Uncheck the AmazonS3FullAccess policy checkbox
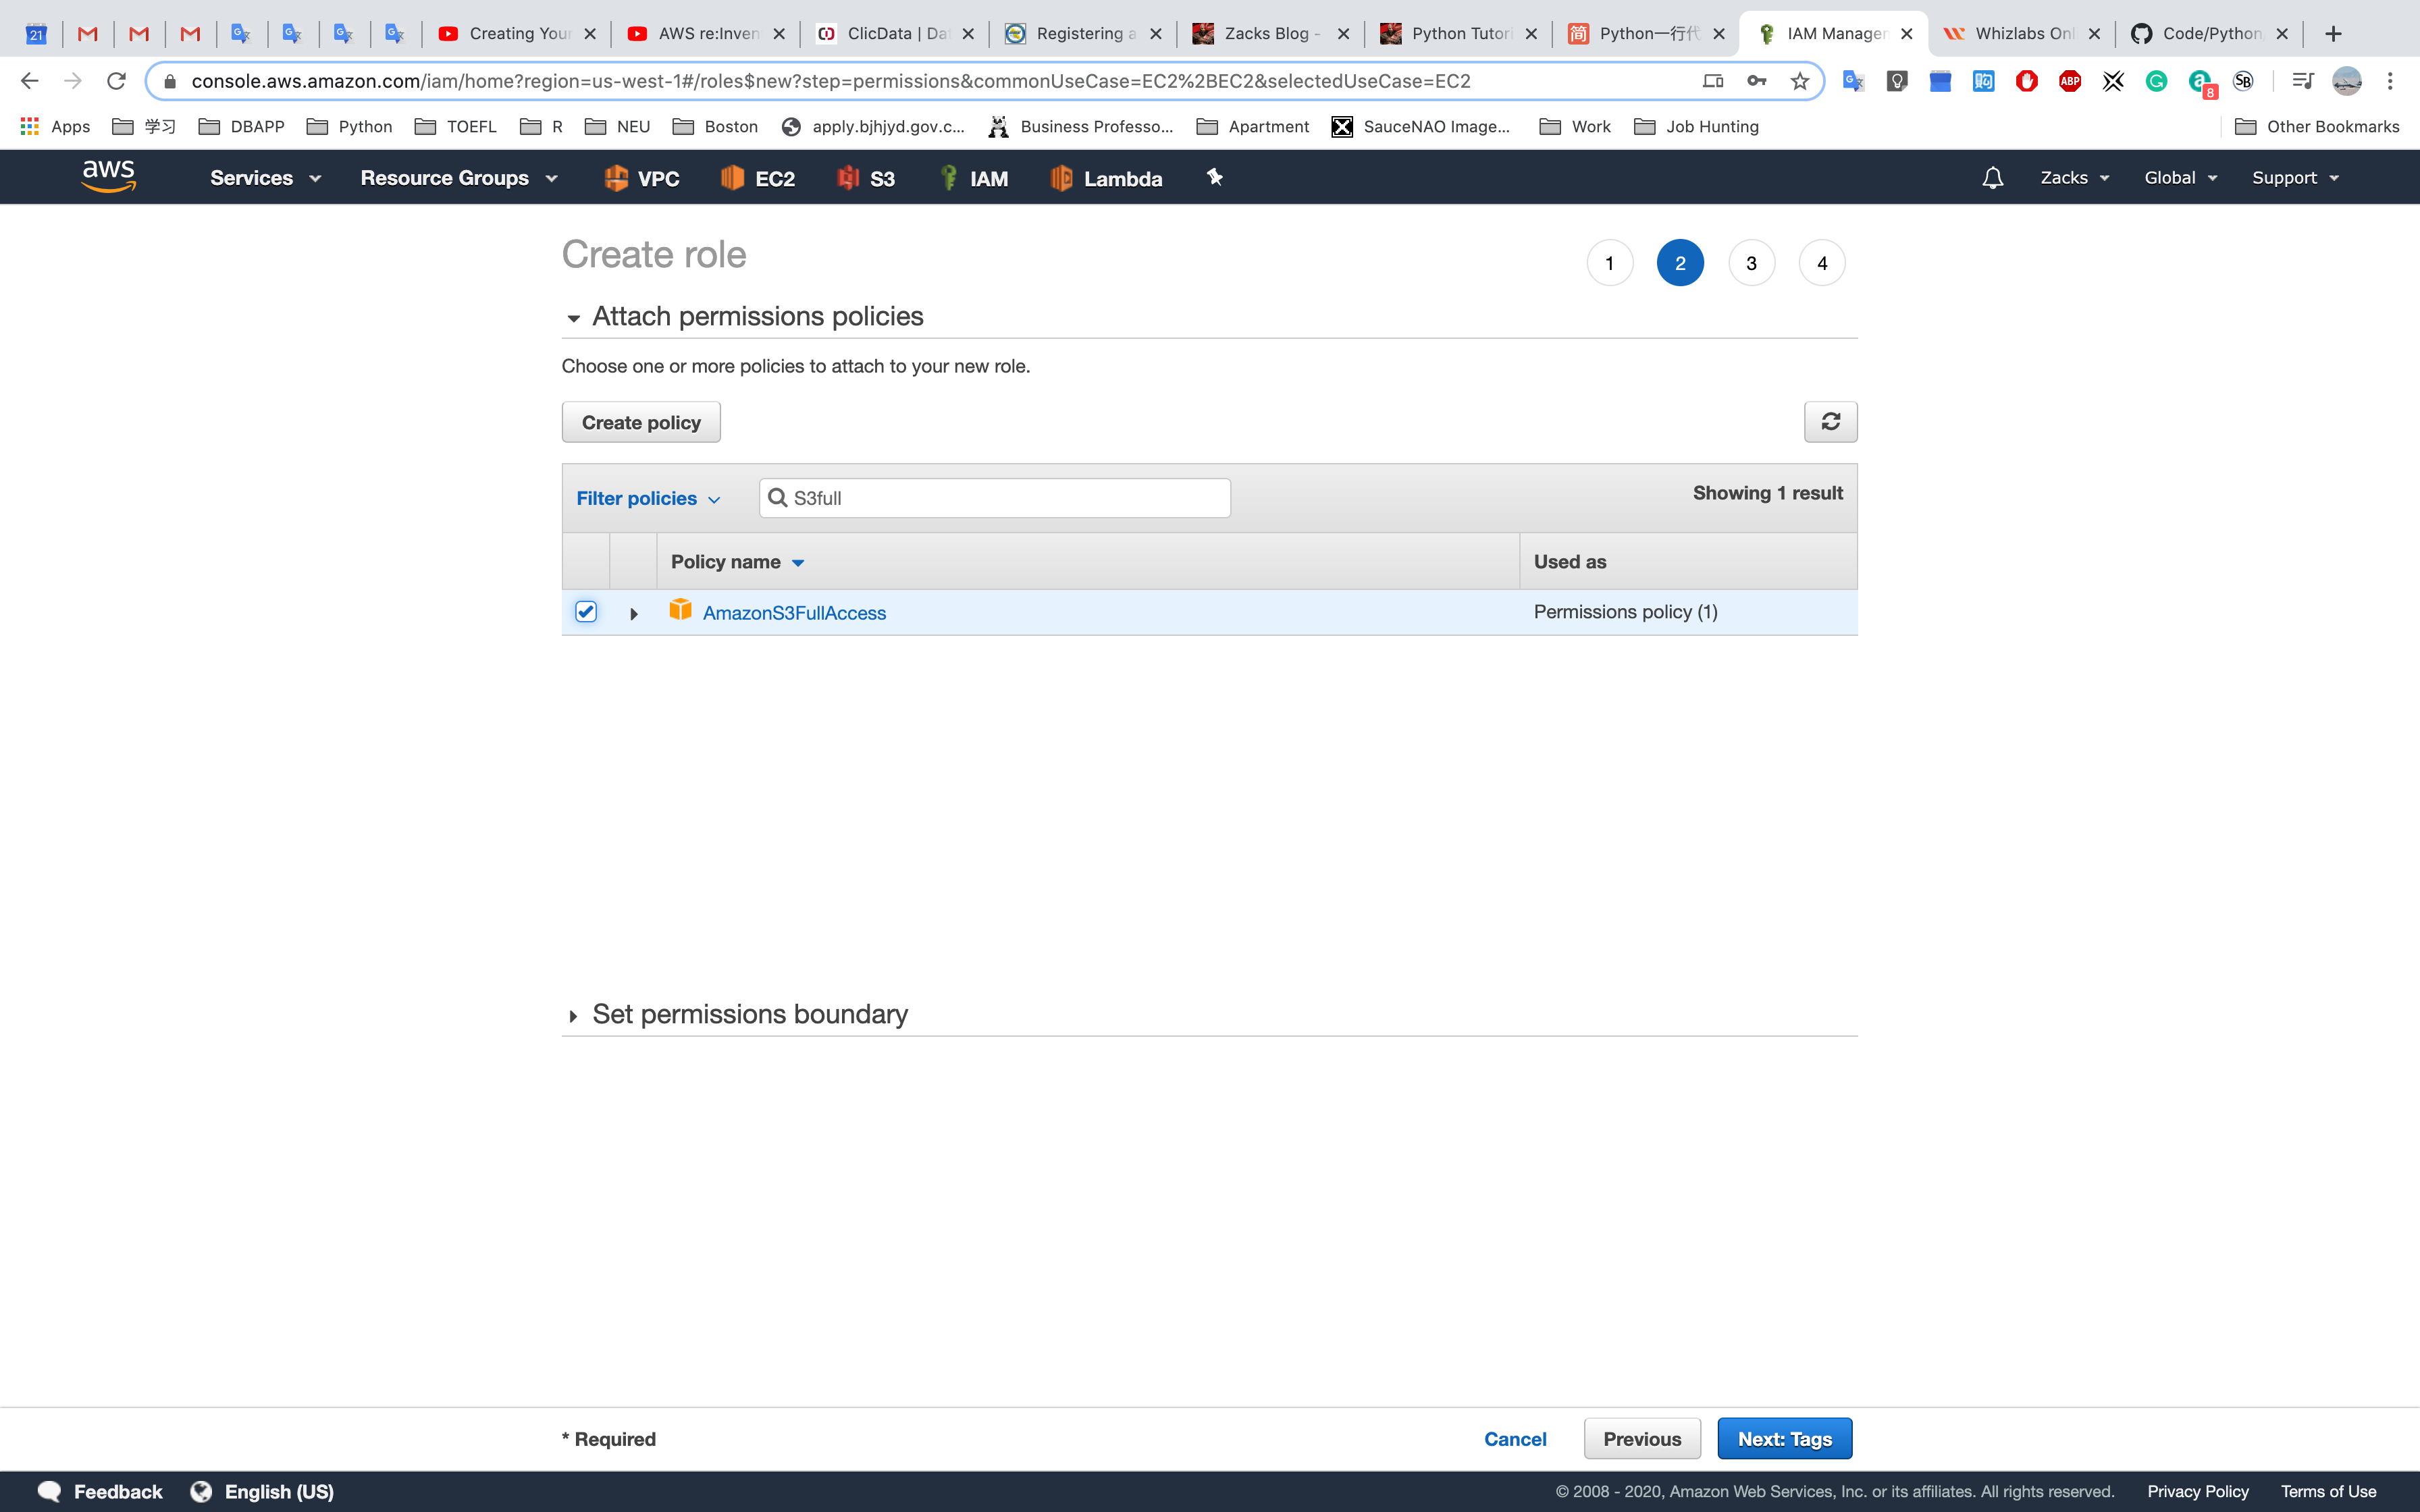Viewport: 2420px width, 1512px height. (x=586, y=611)
